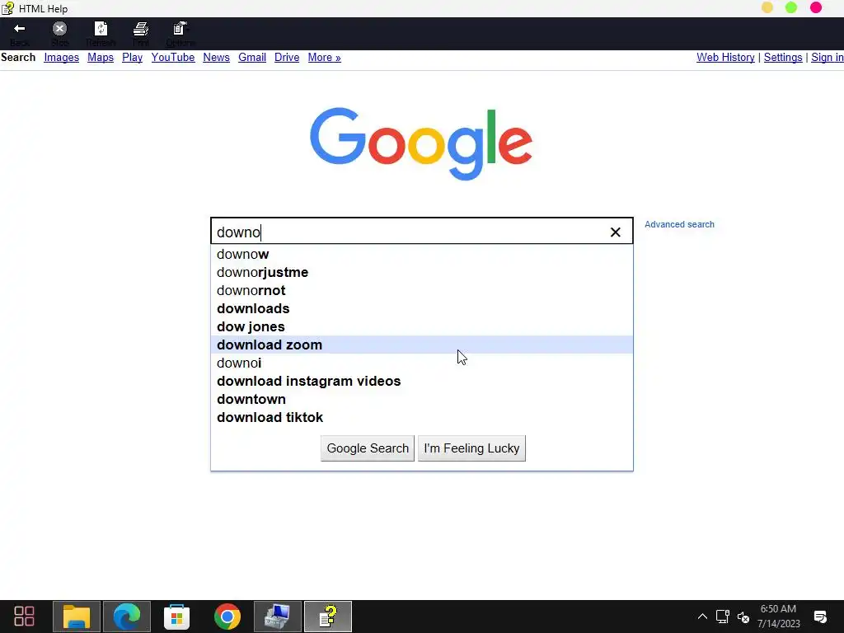Open the taskbar clock and date
This screenshot has height=633, width=844.
(778, 617)
